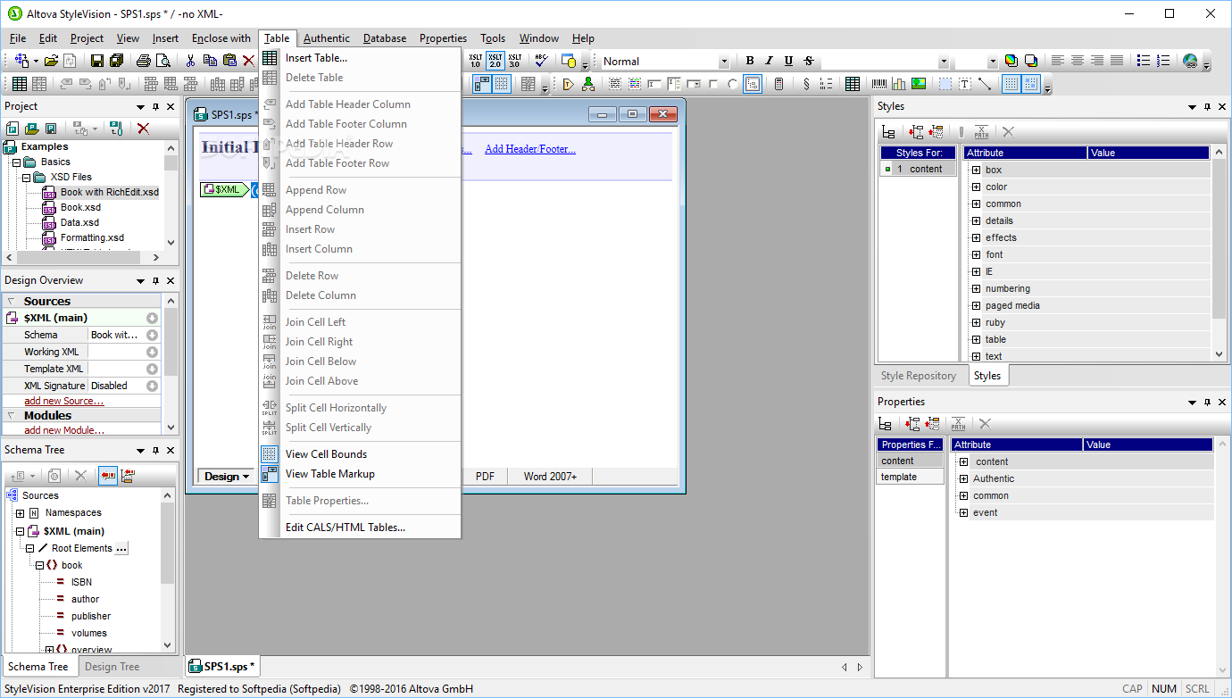Switch to the Design Tree tab
Screen dimensions: 1232x698
pyautogui.click(x=112, y=667)
